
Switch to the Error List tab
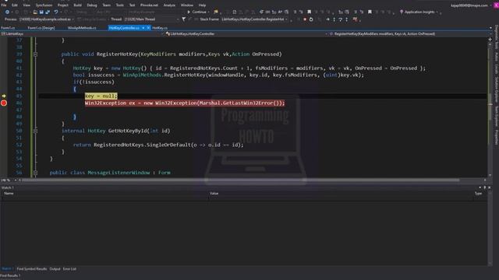pos(69,269)
